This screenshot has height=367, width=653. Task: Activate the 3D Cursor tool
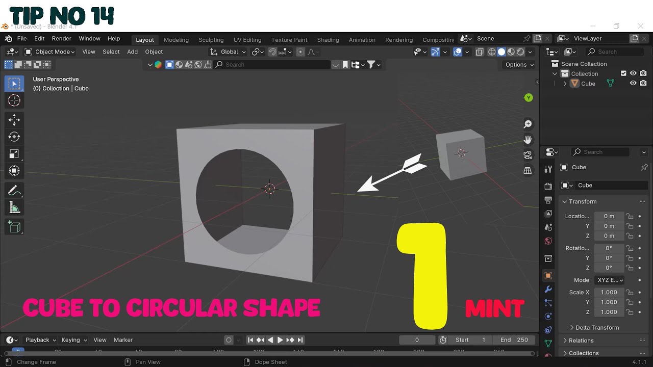tap(14, 100)
